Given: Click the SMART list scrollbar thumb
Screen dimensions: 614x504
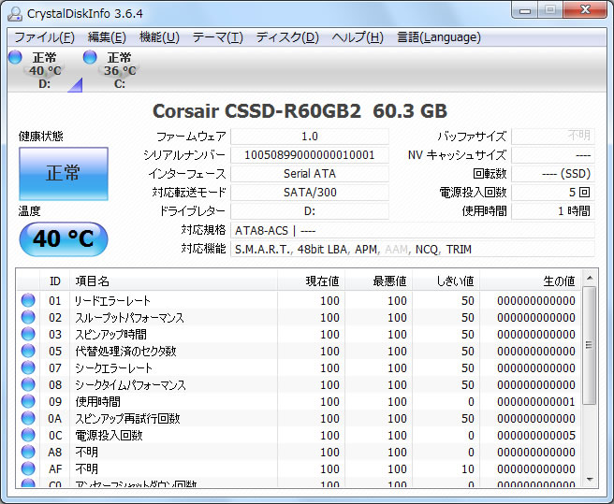Looking at the screenshot, I should click(x=590, y=345).
